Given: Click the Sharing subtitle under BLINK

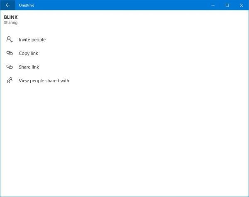Looking at the screenshot, I should click(11, 22).
